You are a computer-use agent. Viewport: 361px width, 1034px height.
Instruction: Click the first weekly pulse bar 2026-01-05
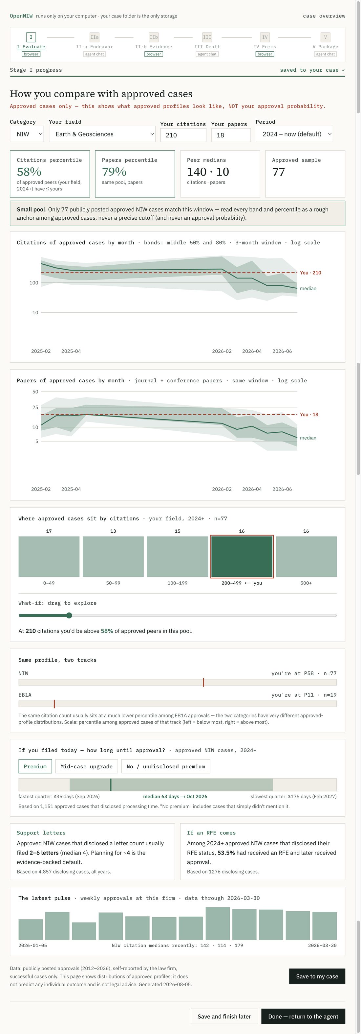click(x=31, y=929)
